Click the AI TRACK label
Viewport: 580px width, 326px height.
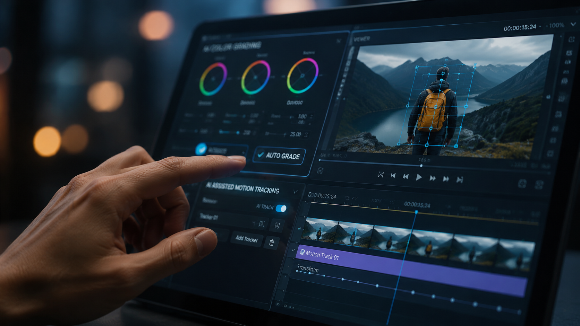[x=265, y=207]
